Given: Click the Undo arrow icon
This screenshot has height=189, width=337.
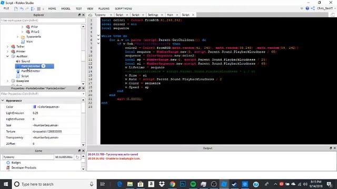Looking at the screenshot, I should [22, 9].
